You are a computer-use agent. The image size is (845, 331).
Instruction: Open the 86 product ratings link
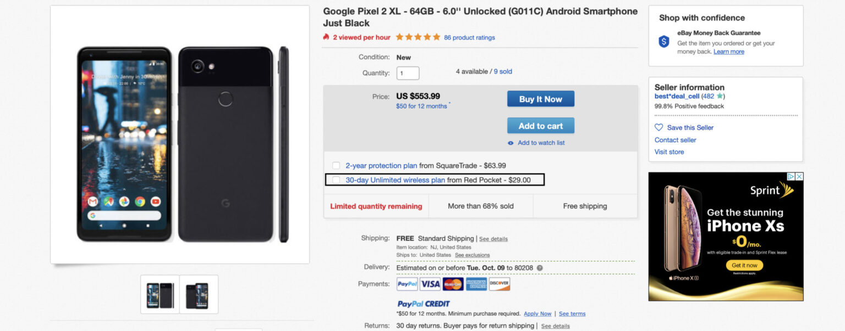coord(470,37)
